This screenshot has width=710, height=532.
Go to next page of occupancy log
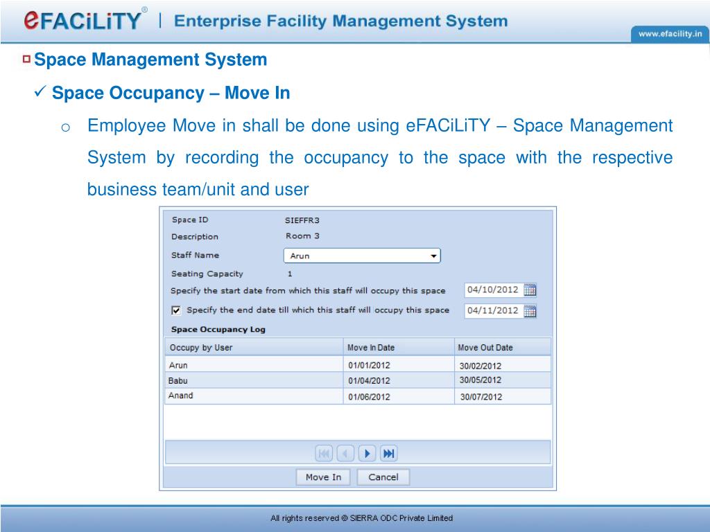click(x=367, y=453)
